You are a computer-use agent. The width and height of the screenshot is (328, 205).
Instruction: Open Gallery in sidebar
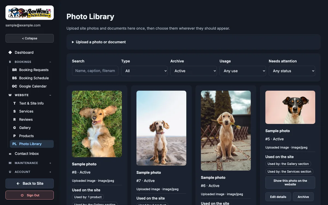(x=32, y=128)
